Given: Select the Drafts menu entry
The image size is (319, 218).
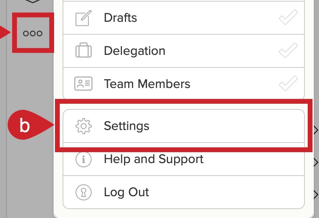Looking at the screenshot, I should (x=184, y=18).
